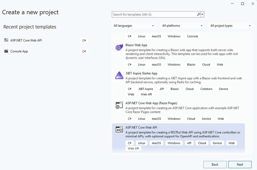Select the Blazor Web App template title
Screen dimensions: 257x170
(136, 45)
